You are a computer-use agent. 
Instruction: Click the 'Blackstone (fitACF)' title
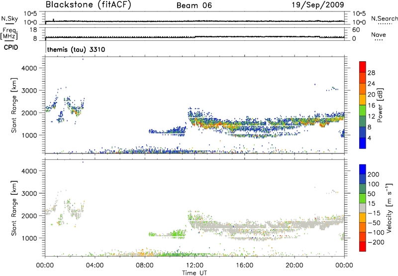[89, 4]
